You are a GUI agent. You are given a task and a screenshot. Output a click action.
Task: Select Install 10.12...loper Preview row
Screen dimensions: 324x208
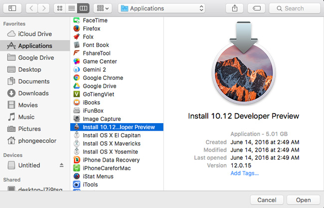(x=117, y=127)
